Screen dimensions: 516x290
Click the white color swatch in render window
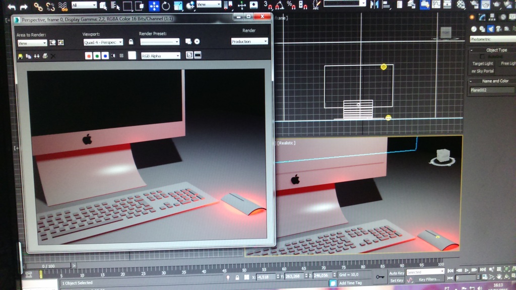tap(132, 55)
